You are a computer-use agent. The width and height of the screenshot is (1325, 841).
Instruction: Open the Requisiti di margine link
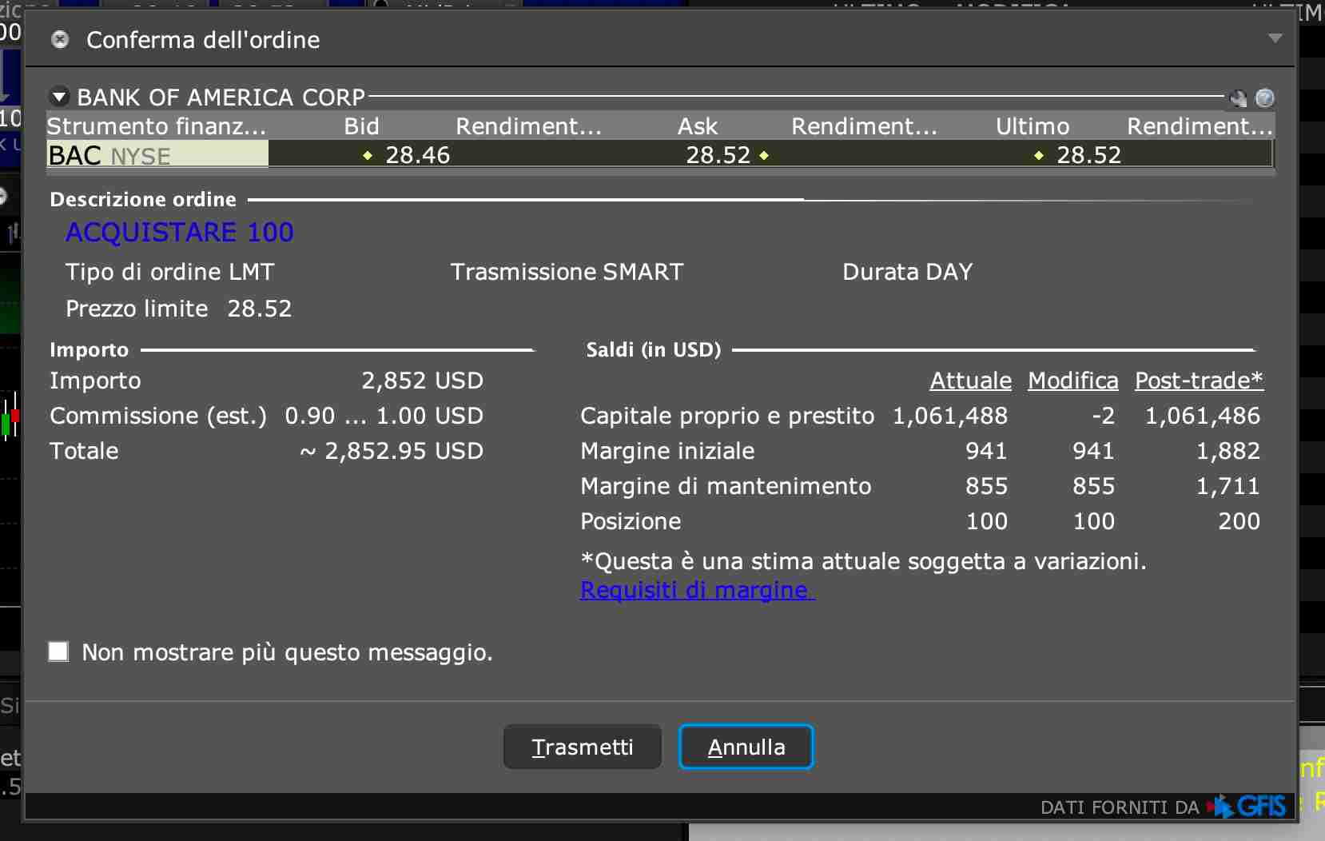695,590
